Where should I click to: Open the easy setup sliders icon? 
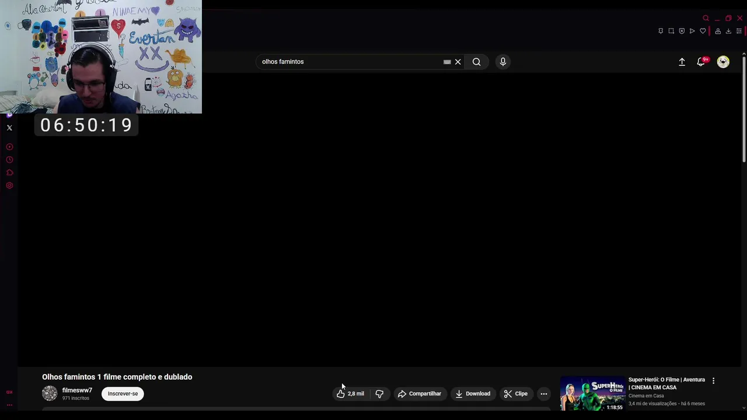(739, 31)
